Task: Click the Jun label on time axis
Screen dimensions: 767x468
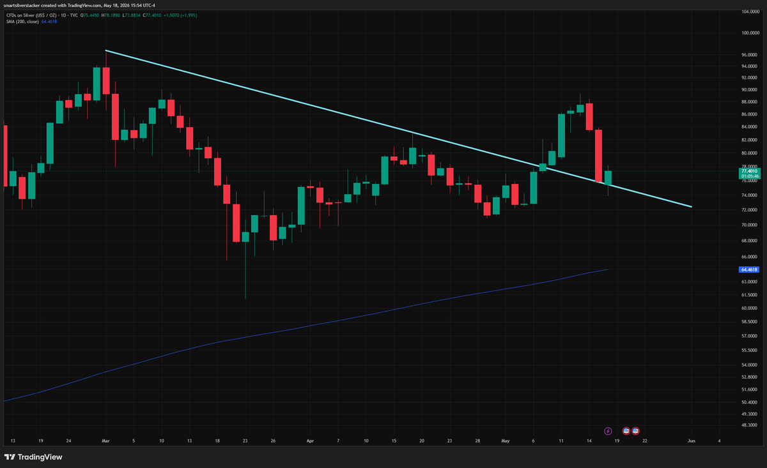Action: point(691,441)
